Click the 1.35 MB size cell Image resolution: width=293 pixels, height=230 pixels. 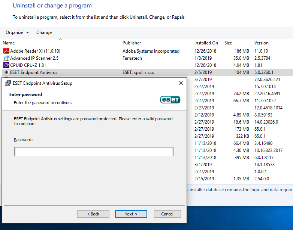click(x=241, y=178)
